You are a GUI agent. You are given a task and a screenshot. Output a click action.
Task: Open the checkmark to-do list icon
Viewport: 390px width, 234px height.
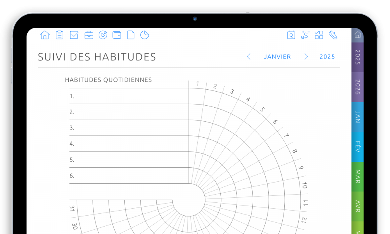tap(74, 35)
